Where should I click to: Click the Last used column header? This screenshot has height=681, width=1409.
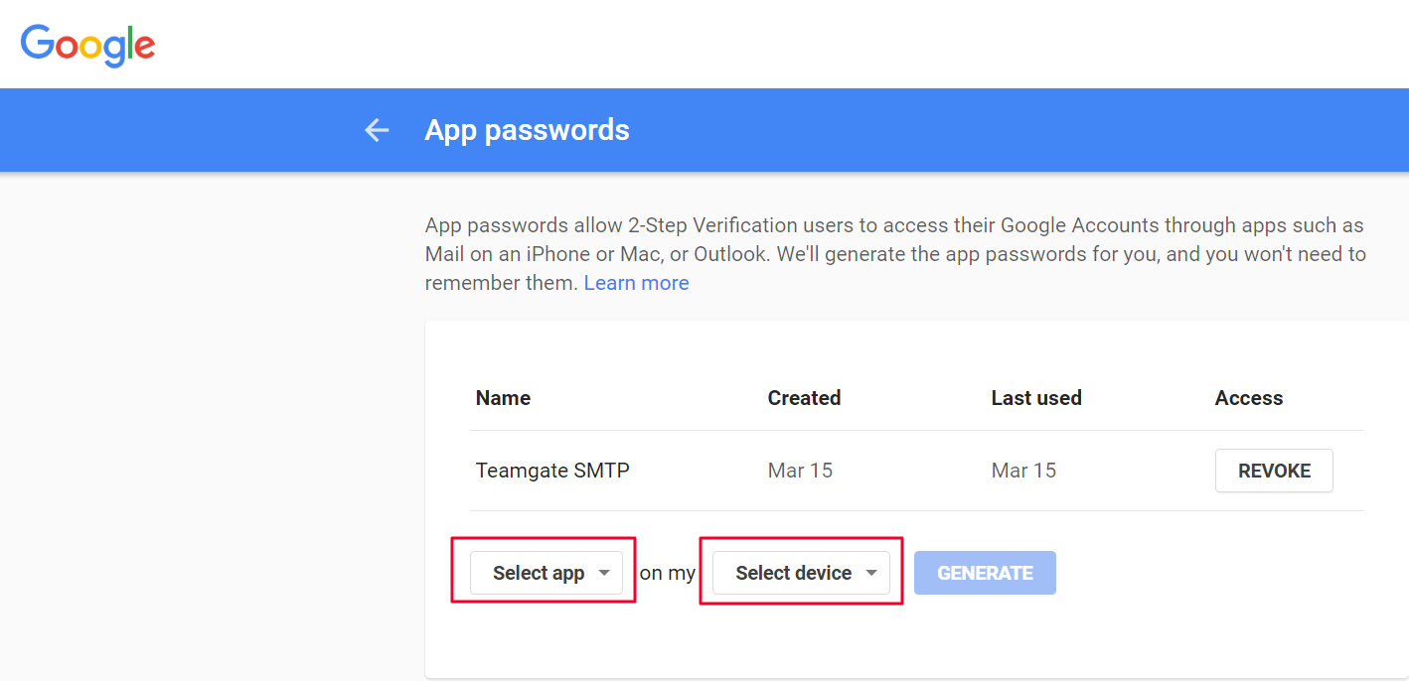(x=1036, y=398)
